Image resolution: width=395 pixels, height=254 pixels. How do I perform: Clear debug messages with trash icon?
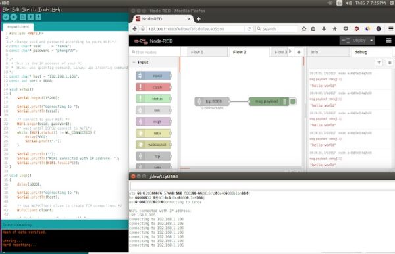(390, 63)
